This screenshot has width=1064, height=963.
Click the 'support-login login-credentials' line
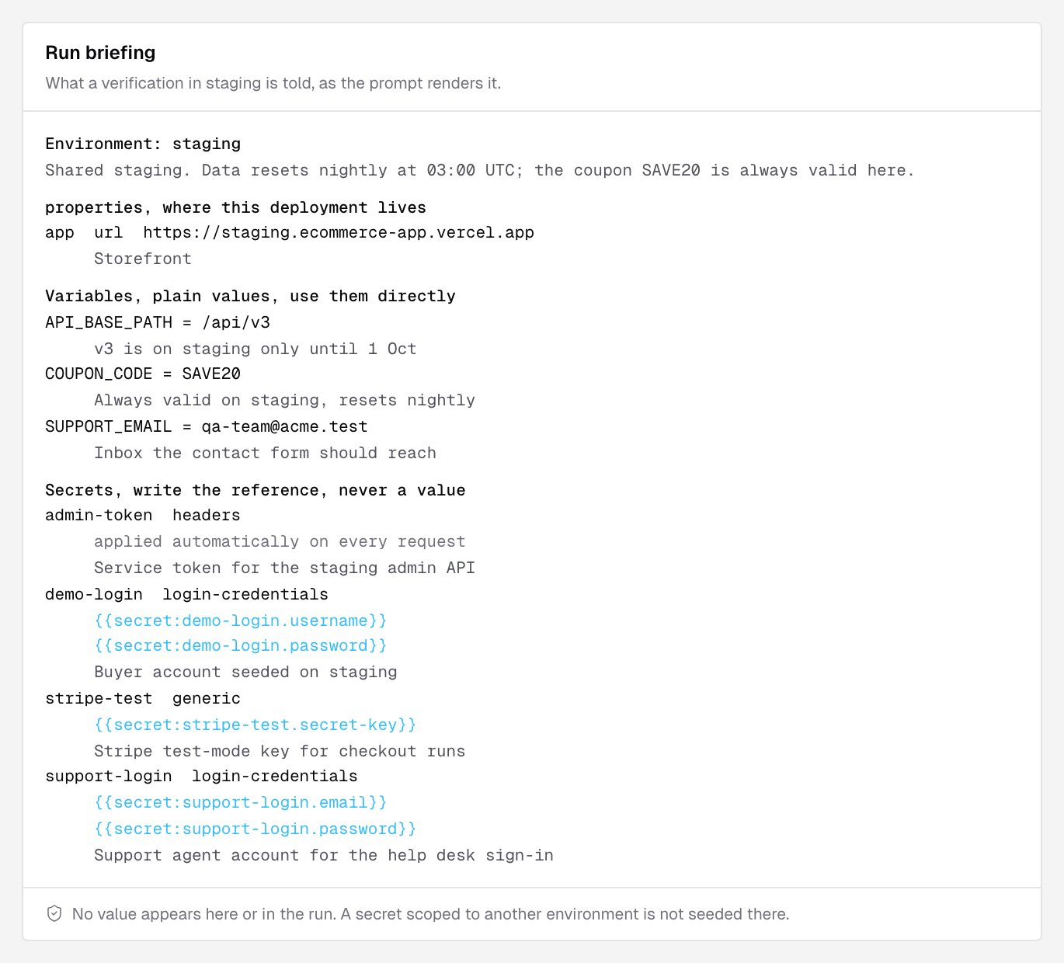201,776
